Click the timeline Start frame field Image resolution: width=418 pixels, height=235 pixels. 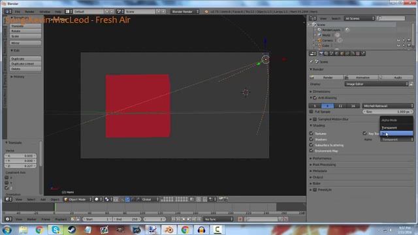(97, 219)
